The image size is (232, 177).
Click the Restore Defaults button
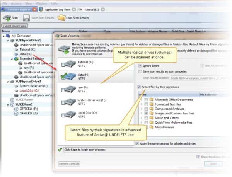(69, 164)
